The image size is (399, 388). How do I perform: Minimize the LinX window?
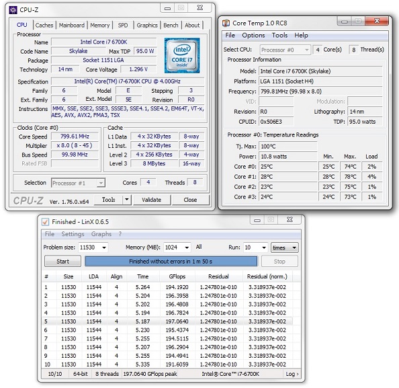[x=257, y=220]
